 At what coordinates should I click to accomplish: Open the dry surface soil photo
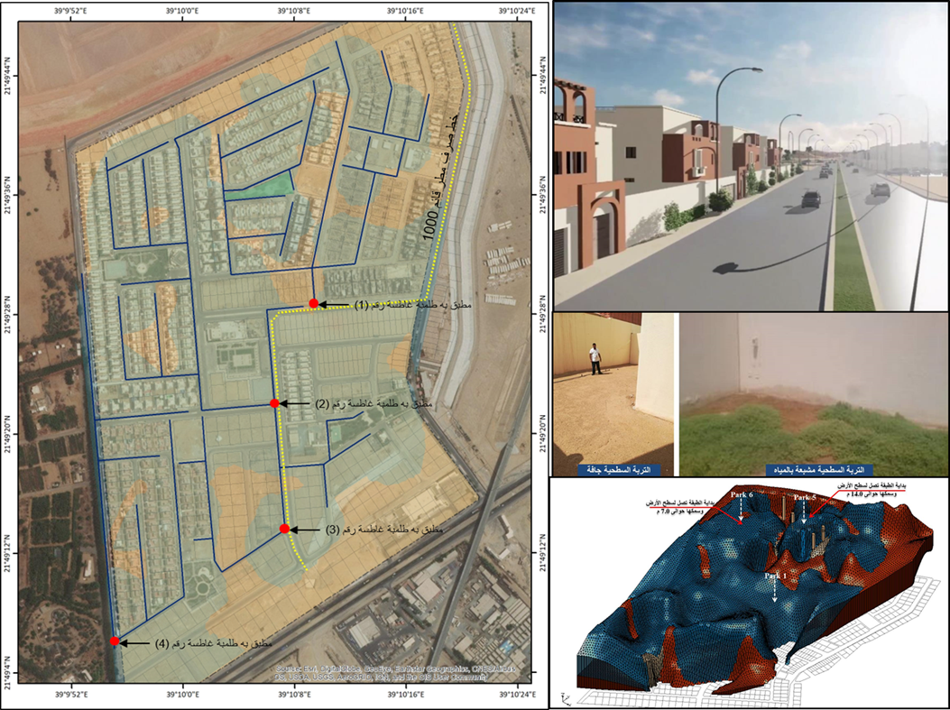[x=613, y=388]
